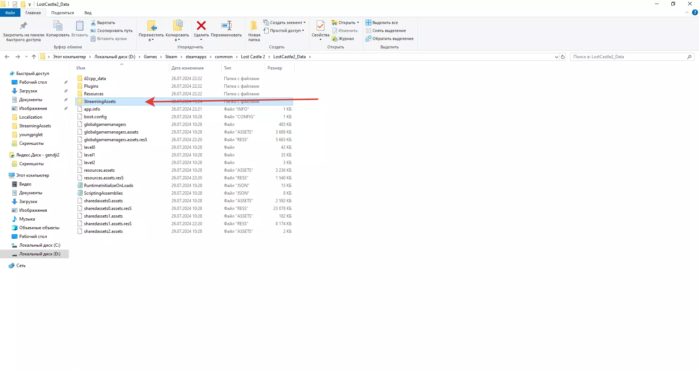
Task: Select the globalgamemanagers.assets file
Action: (111, 132)
